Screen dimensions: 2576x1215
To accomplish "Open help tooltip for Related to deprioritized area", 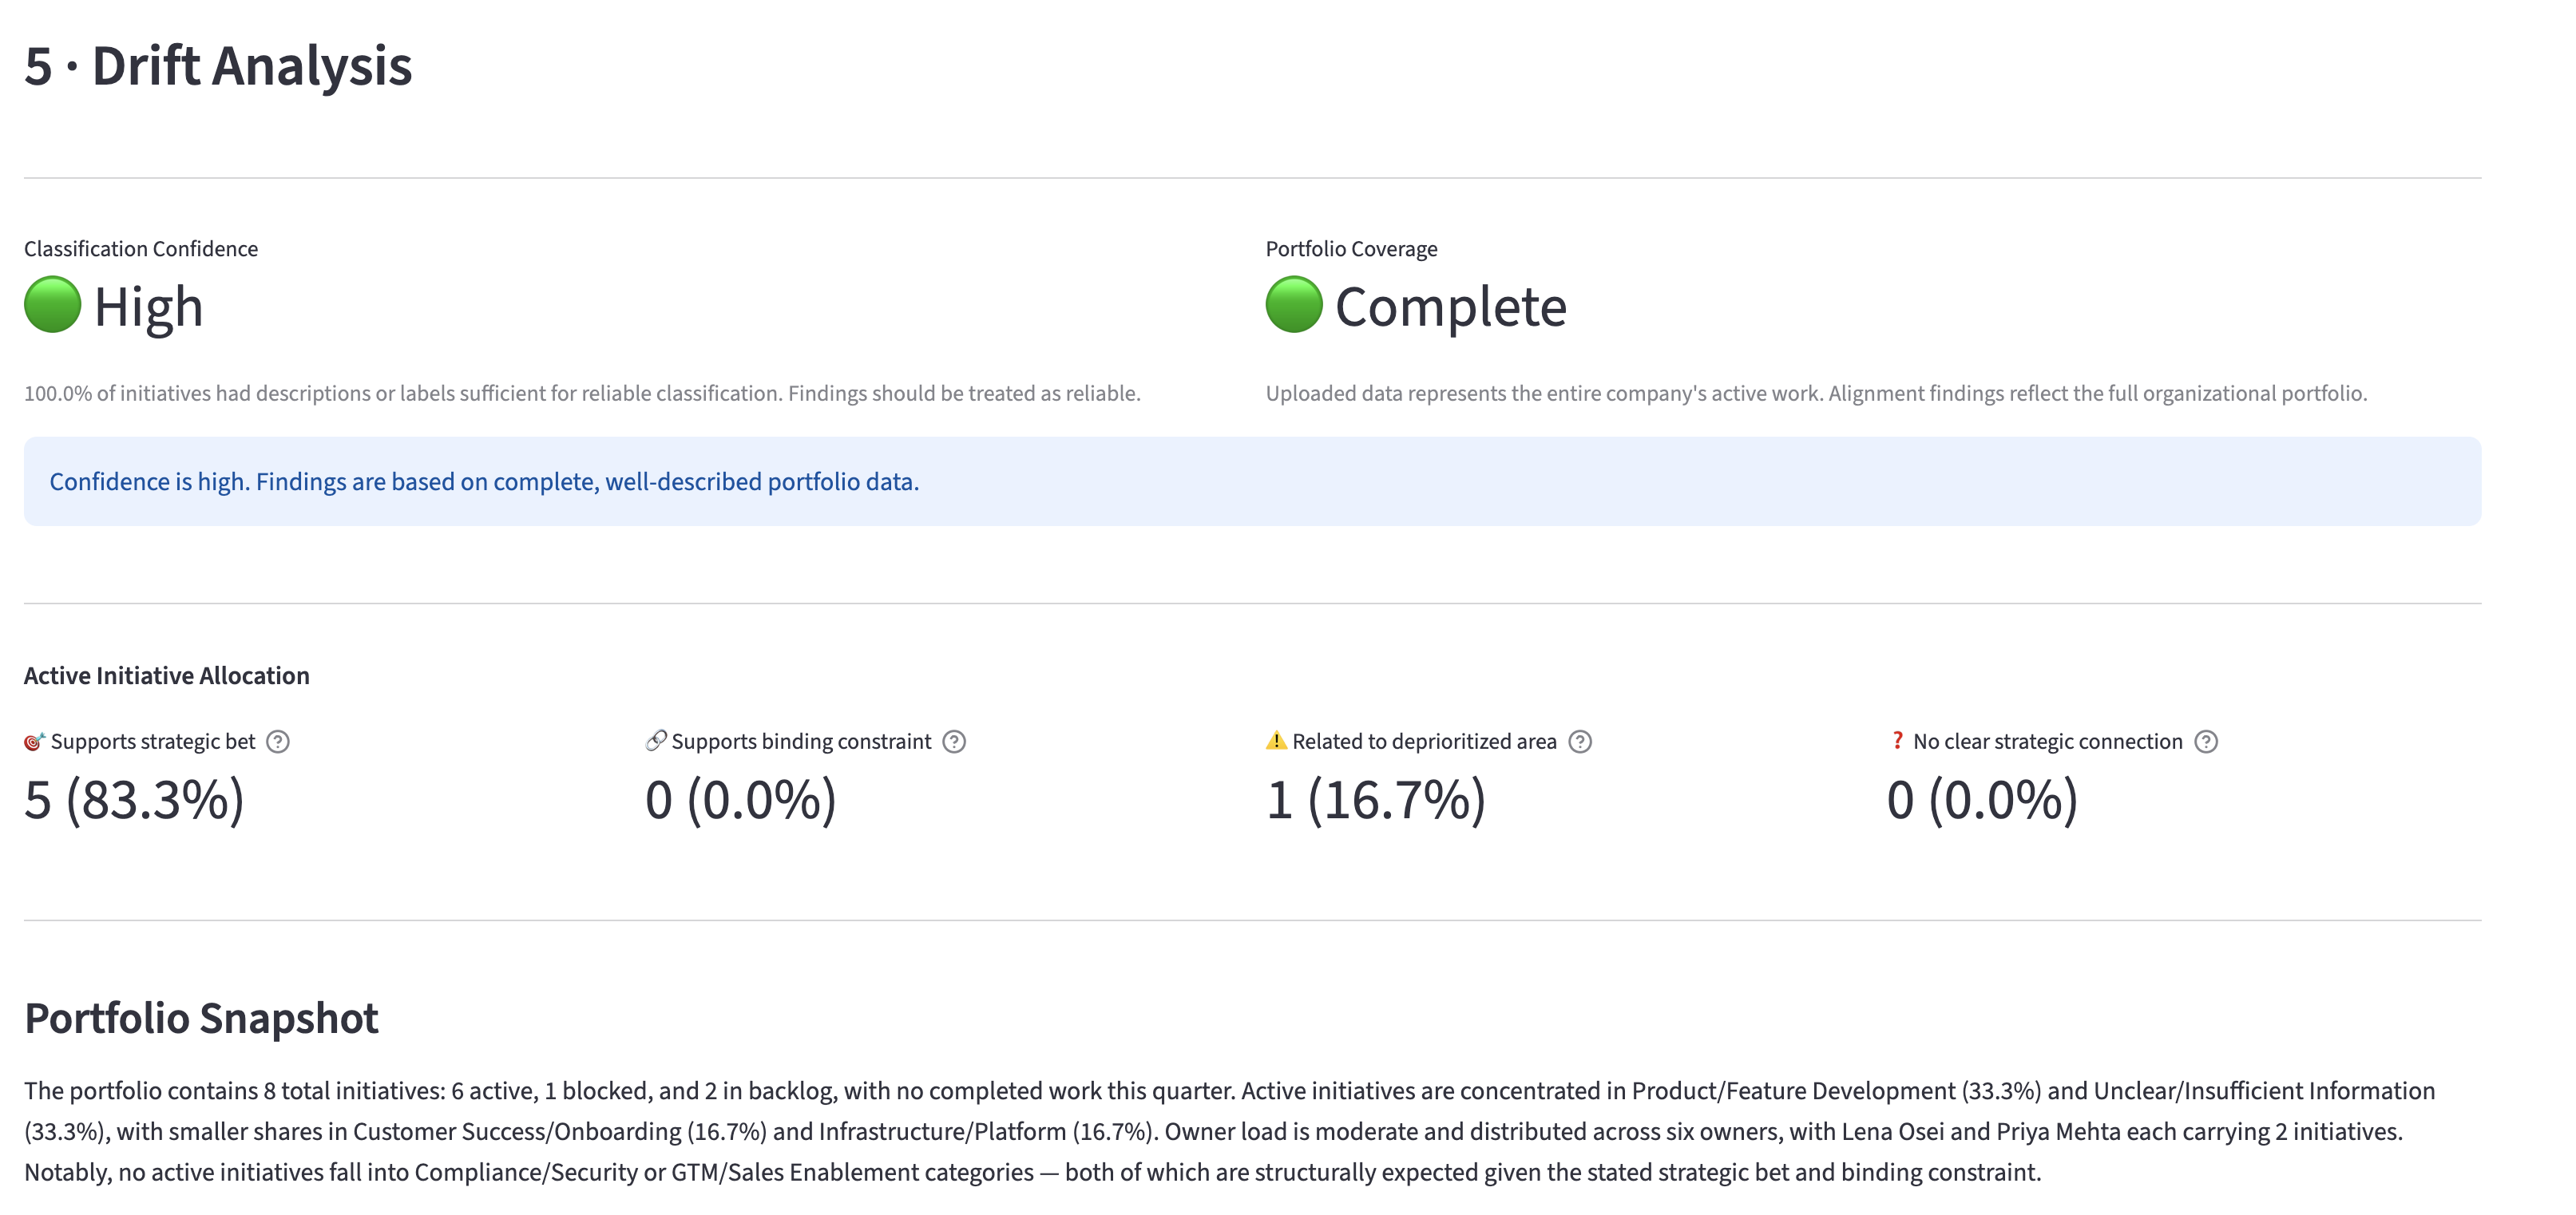I will pyautogui.click(x=1580, y=741).
